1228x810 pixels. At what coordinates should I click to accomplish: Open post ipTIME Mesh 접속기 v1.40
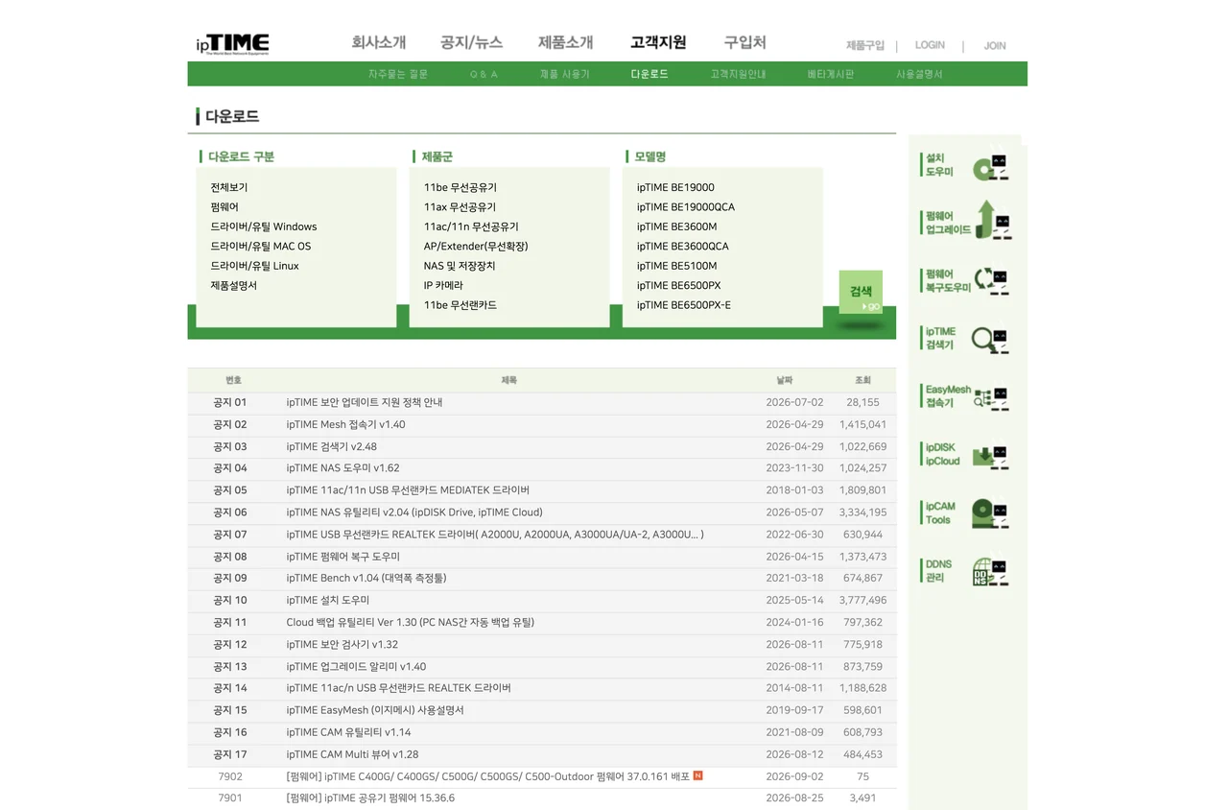click(x=345, y=424)
